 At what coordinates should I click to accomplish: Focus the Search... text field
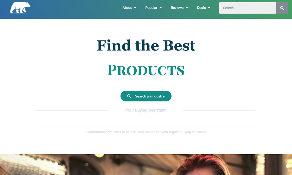tap(248, 8)
